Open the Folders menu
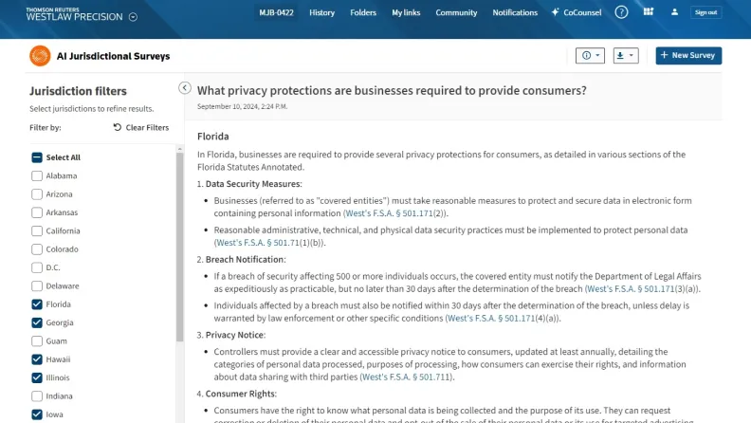The image size is (751, 423). point(363,12)
